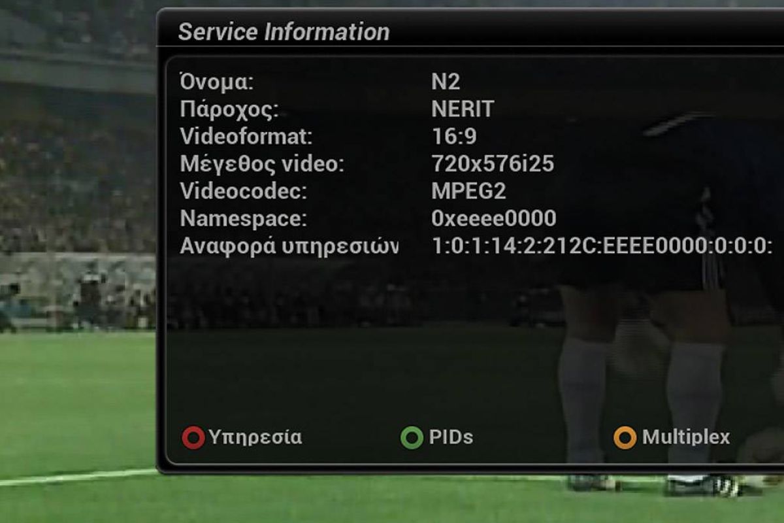Click the Namespace label

point(243,218)
